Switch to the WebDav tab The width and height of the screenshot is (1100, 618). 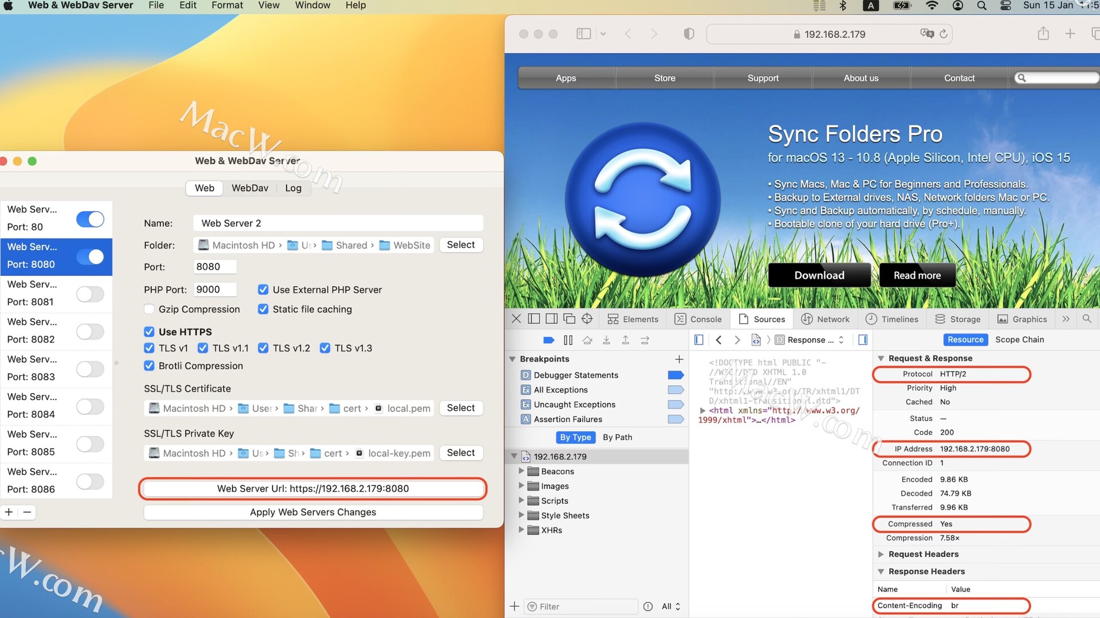(x=250, y=188)
